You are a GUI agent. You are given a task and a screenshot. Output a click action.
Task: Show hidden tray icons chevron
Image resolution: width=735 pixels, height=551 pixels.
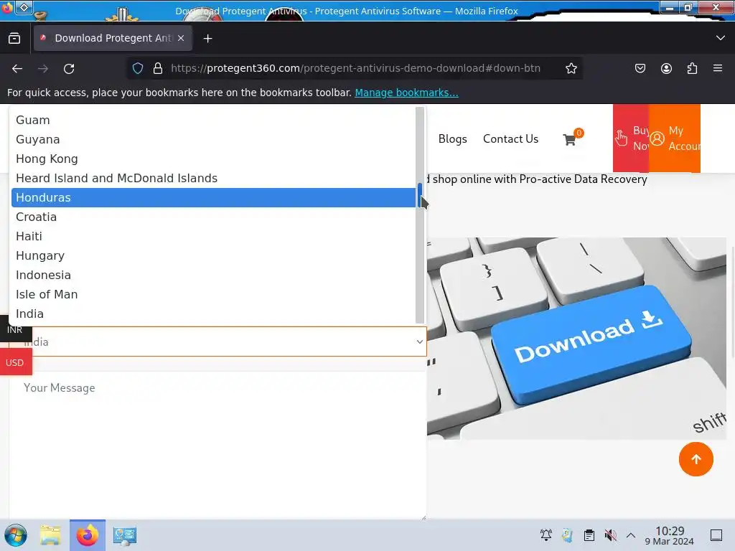coord(631,535)
